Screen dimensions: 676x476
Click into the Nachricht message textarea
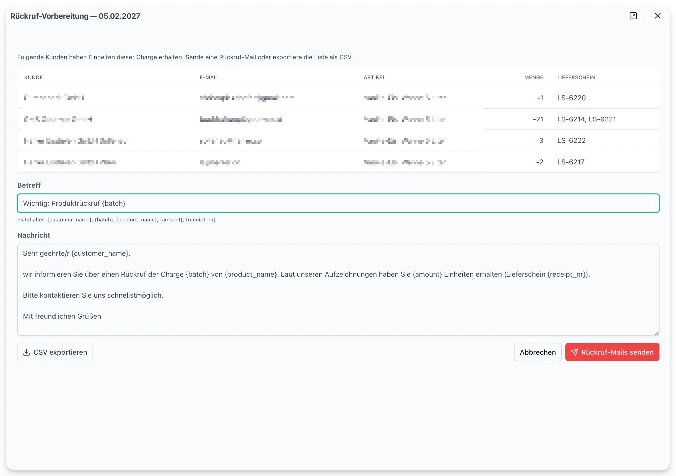338,290
